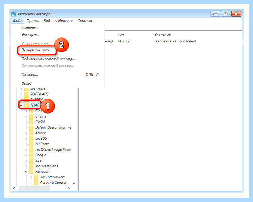Click the Тип column header

121,35
